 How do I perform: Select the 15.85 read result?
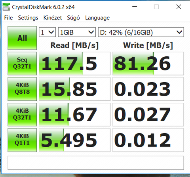[x=74, y=89]
